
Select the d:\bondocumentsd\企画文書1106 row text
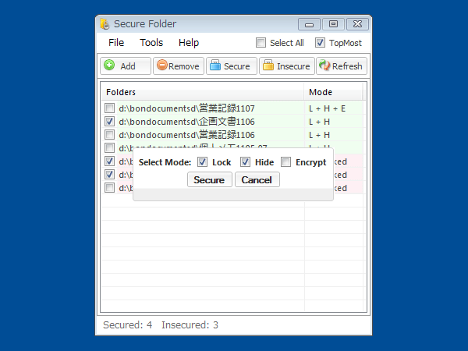click(x=186, y=122)
